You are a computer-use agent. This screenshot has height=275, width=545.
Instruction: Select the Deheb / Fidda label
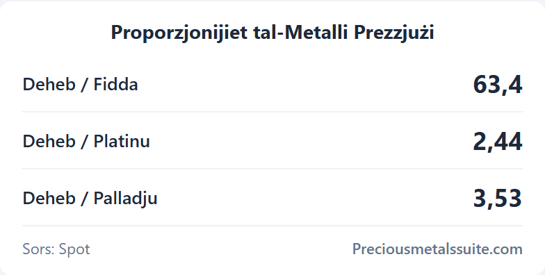point(81,85)
